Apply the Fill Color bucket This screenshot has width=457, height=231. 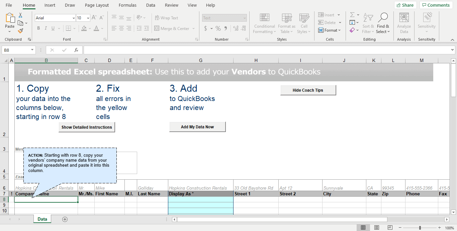pos(84,28)
